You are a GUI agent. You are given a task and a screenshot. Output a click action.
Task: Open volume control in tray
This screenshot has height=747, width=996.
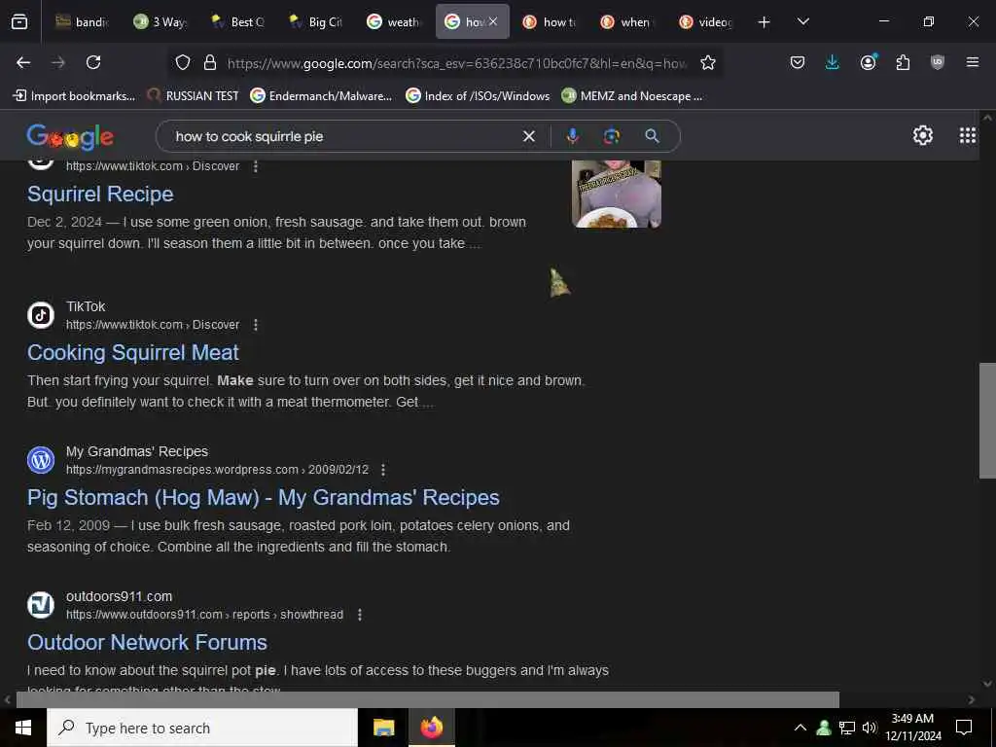(x=869, y=728)
